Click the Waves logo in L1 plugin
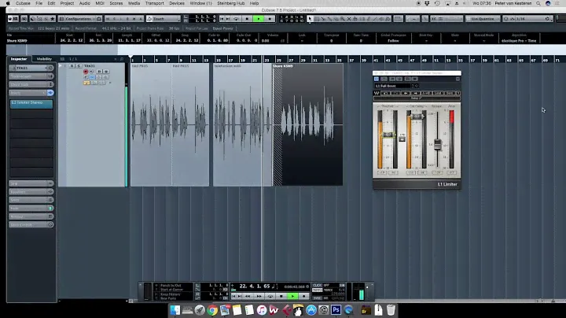566x318 pixels. click(376, 93)
